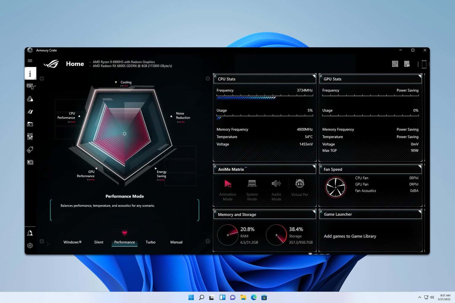Click the CPU Frequency progress bar
The width and height of the screenshot is (455, 303).
click(265, 96)
